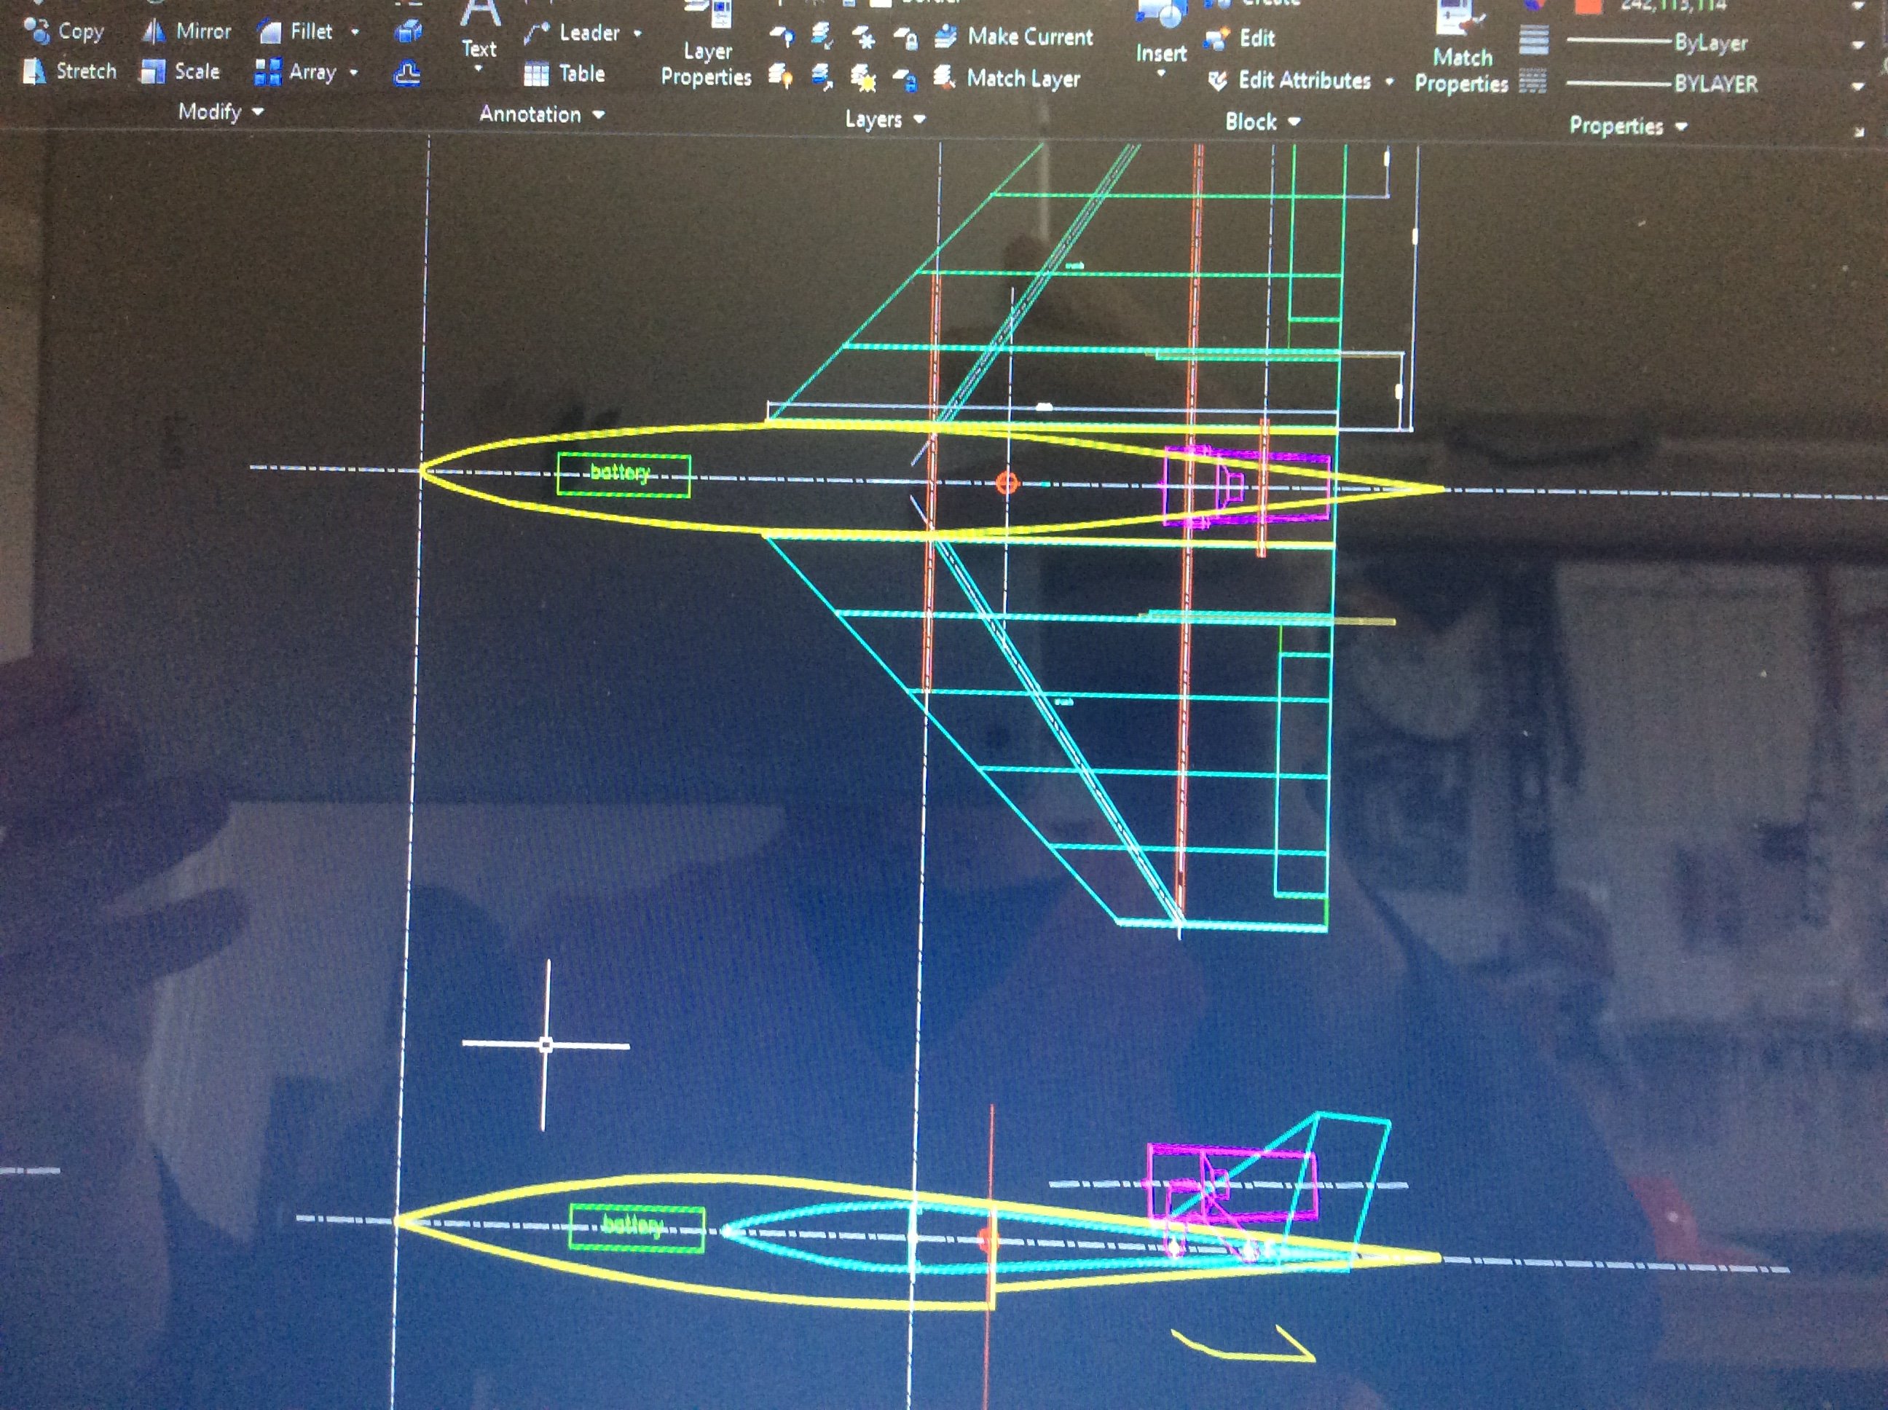Expand the Array dropdown arrow
This screenshot has width=1888, height=1410.
tap(353, 73)
